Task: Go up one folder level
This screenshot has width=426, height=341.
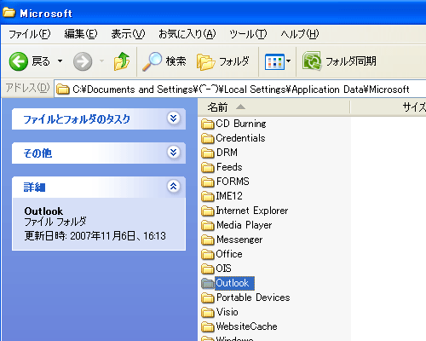Action: point(122,61)
